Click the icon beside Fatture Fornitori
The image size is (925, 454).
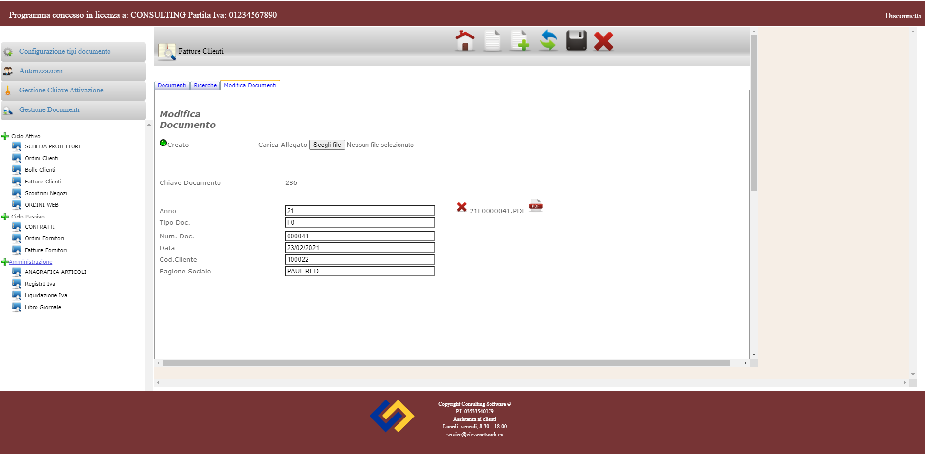tap(17, 250)
